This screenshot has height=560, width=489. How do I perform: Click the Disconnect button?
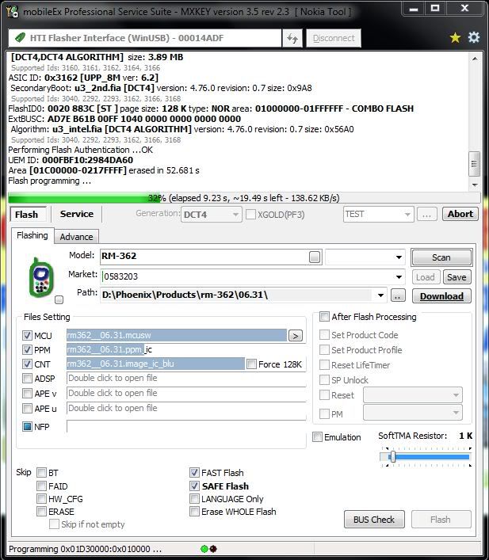click(x=334, y=38)
